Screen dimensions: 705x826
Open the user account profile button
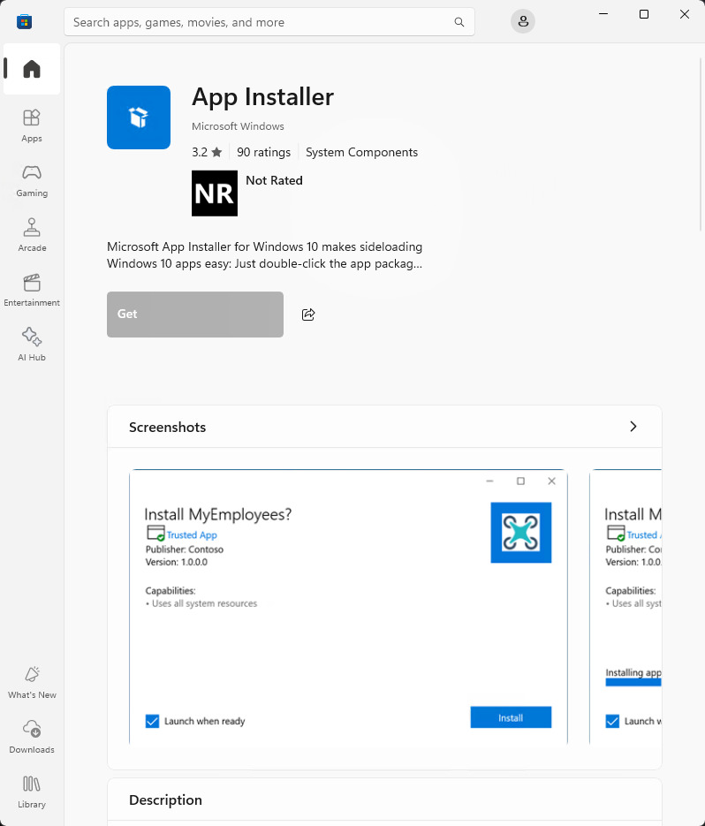point(523,21)
